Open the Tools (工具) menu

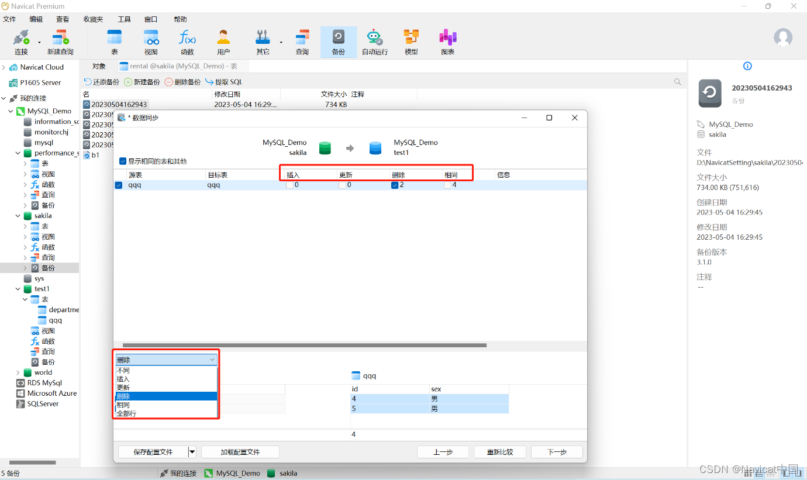(x=124, y=19)
